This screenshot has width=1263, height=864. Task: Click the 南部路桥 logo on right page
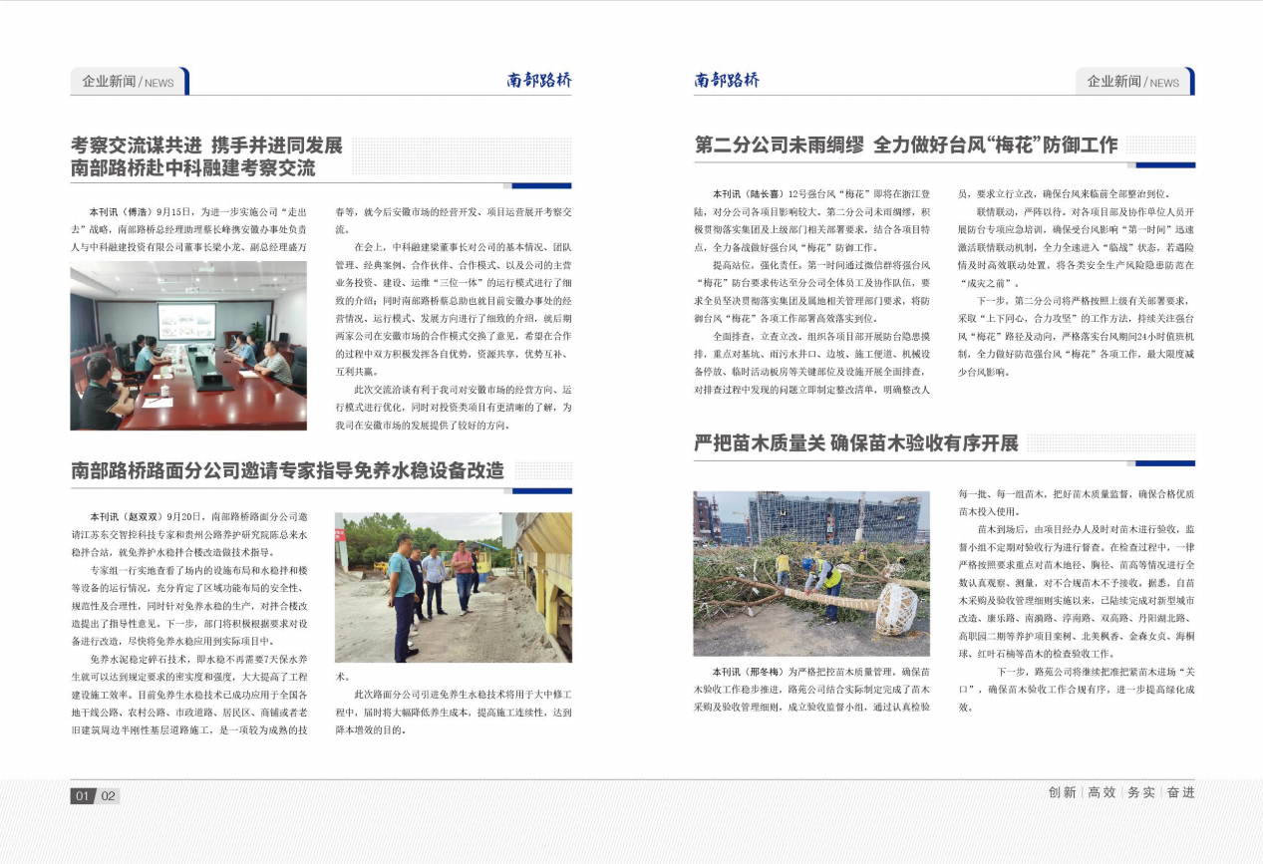tap(727, 81)
